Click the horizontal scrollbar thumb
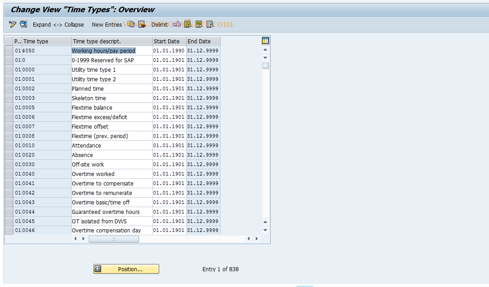Image resolution: width=489 pixels, height=287 pixels. [x=114, y=239]
